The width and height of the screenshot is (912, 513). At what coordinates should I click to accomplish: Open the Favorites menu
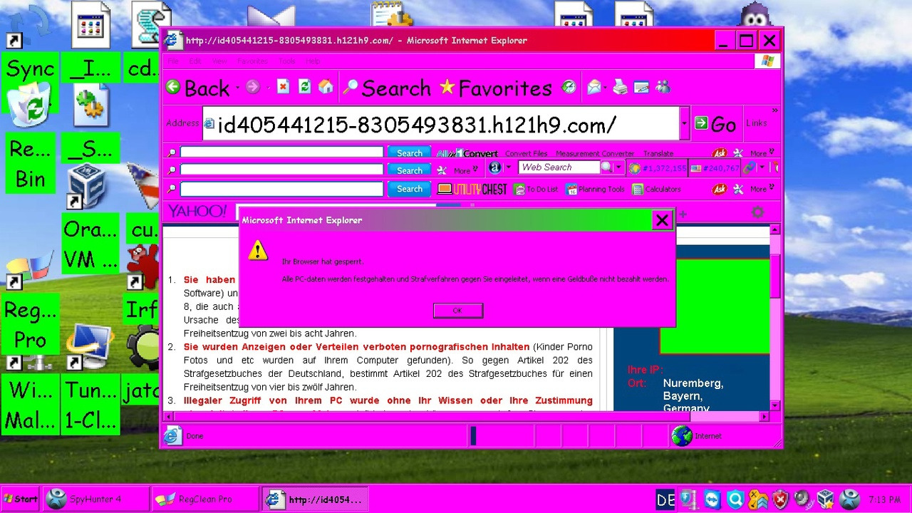pyautogui.click(x=252, y=61)
